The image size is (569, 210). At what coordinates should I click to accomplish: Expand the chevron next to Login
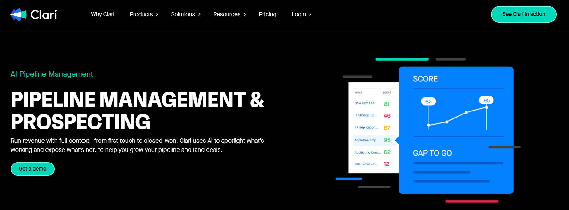pyautogui.click(x=310, y=14)
